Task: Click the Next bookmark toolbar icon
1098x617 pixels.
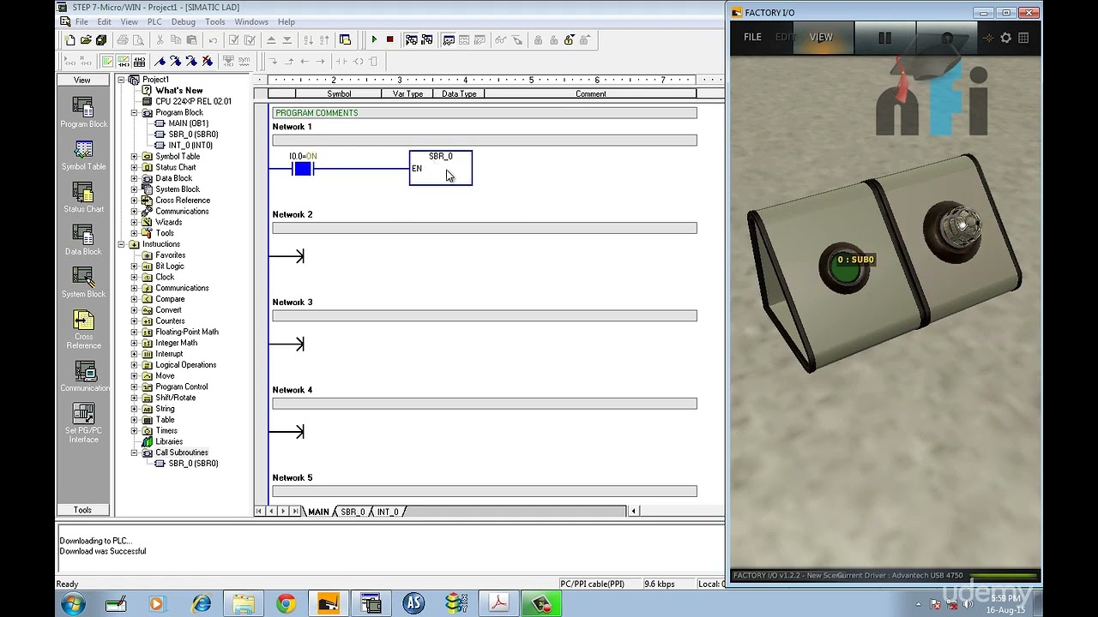Action: [175, 62]
